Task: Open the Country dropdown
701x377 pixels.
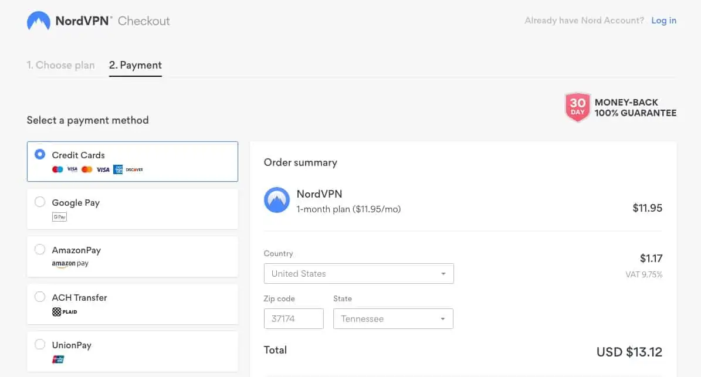Action: [x=358, y=274]
